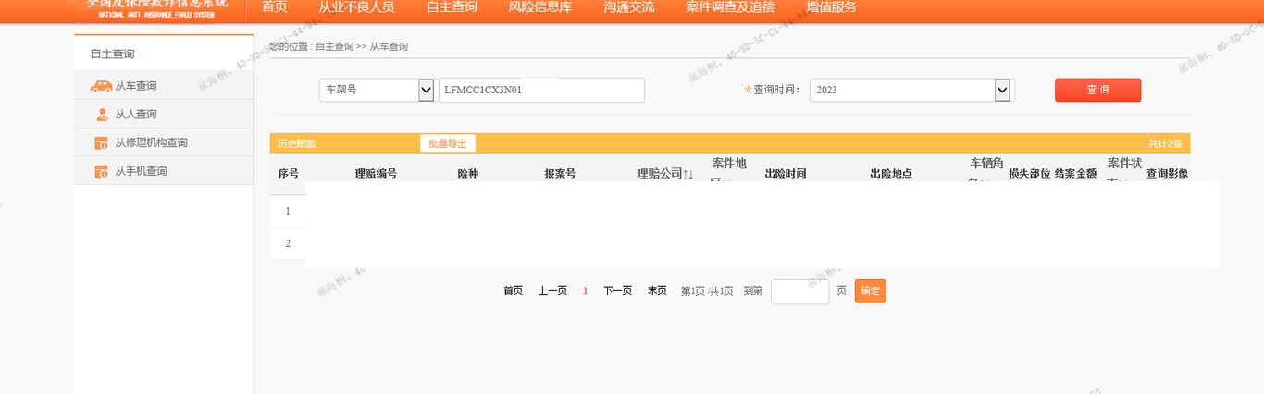Click the icon beside 从手机查询
Viewport: 1264px width, 394px height.
(x=102, y=172)
